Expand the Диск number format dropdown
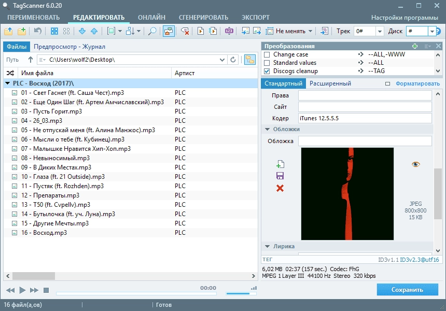The width and height of the screenshot is (446, 311). click(432, 31)
